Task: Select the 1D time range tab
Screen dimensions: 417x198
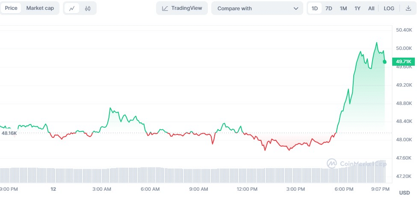Action: coord(315,8)
